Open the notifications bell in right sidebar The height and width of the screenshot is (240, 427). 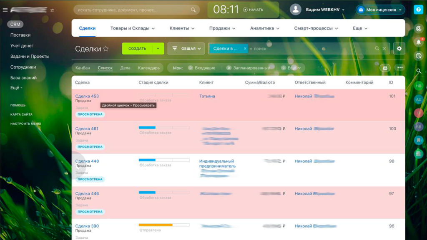[418, 42]
